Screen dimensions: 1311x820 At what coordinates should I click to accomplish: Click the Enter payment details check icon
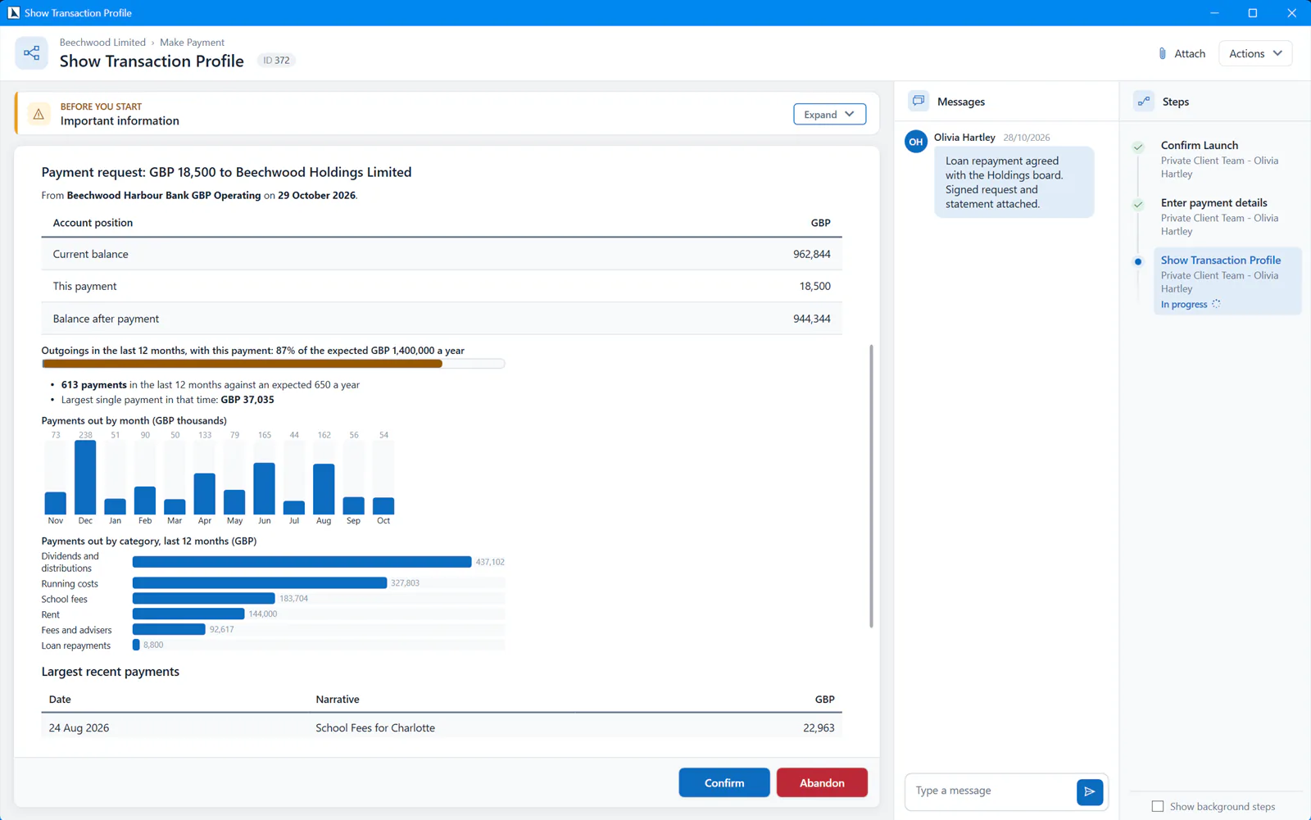pos(1138,204)
